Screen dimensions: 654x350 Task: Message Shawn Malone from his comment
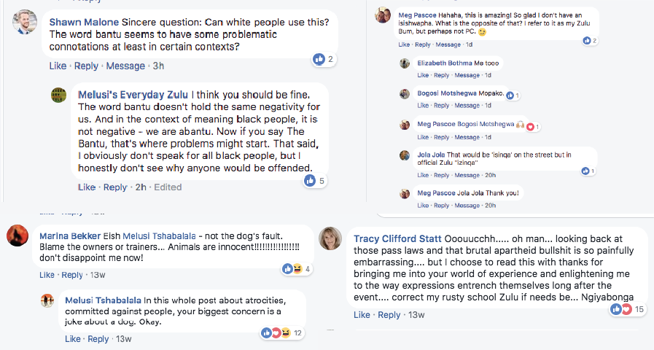(x=125, y=66)
